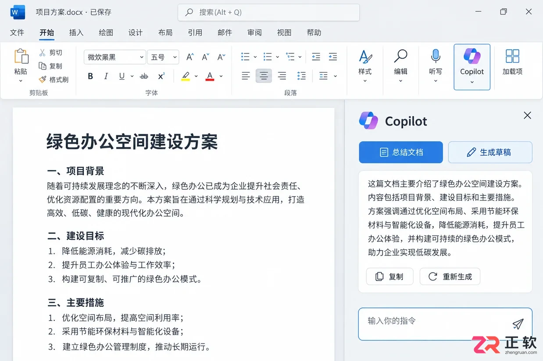Viewport: 543px width, 361px height.
Task: Switch to the Review tab (审阅)
Action: coord(254,32)
